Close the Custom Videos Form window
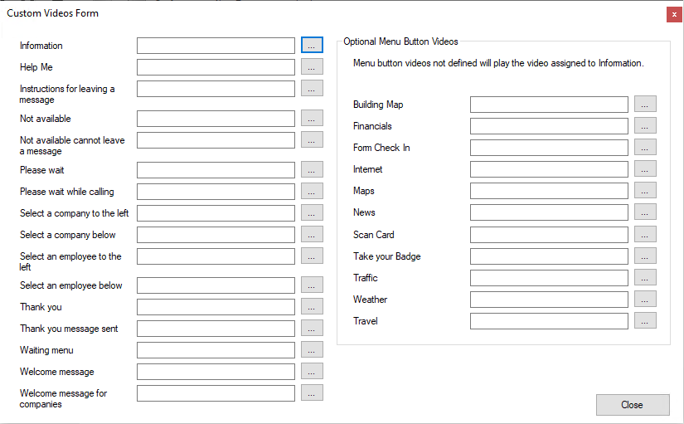Viewport: 684px width, 424px height. click(674, 14)
